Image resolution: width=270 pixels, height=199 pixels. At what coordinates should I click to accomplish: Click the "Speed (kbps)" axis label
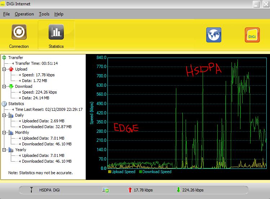[92, 113]
